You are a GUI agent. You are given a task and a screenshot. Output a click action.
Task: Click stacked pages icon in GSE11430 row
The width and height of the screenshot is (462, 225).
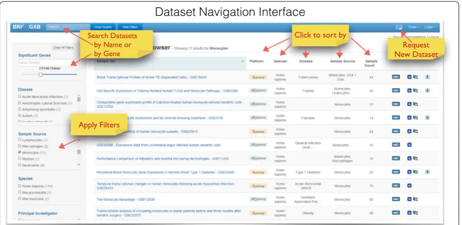[415, 158]
